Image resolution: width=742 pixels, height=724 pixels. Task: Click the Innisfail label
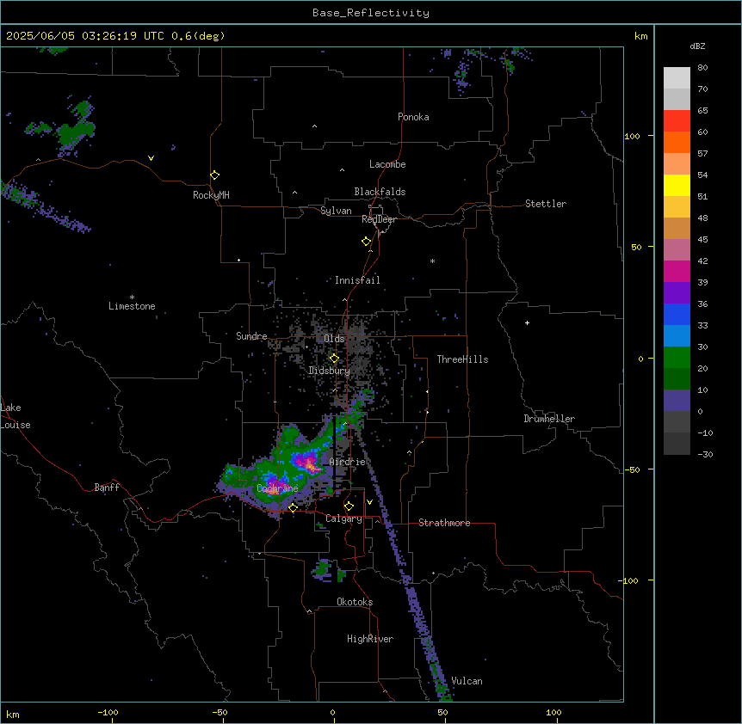tap(357, 280)
